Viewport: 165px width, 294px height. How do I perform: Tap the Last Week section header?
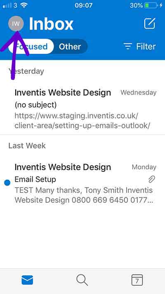pos(27,146)
